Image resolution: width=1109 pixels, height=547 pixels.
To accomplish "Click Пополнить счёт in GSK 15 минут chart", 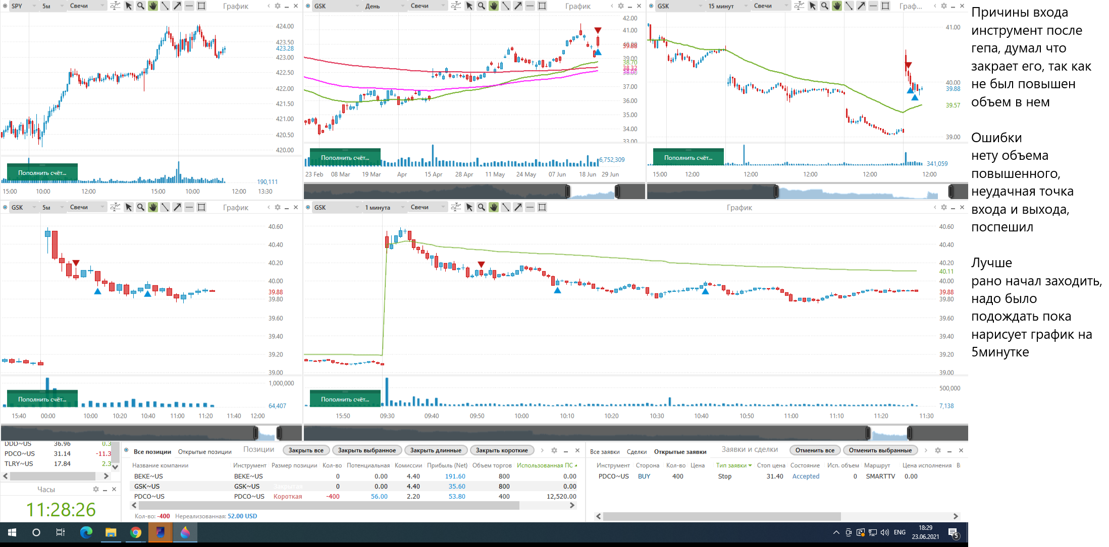I will 689,157.
